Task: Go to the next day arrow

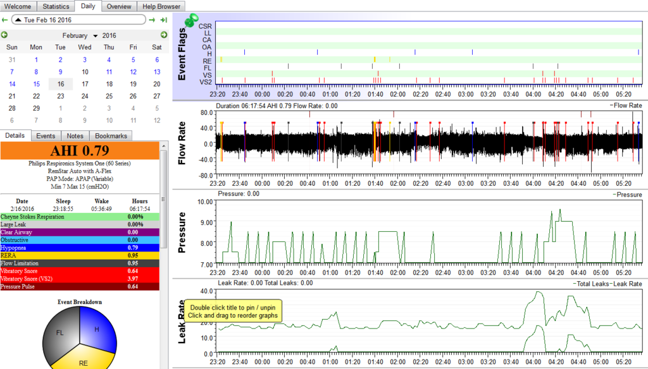Action: [x=152, y=20]
